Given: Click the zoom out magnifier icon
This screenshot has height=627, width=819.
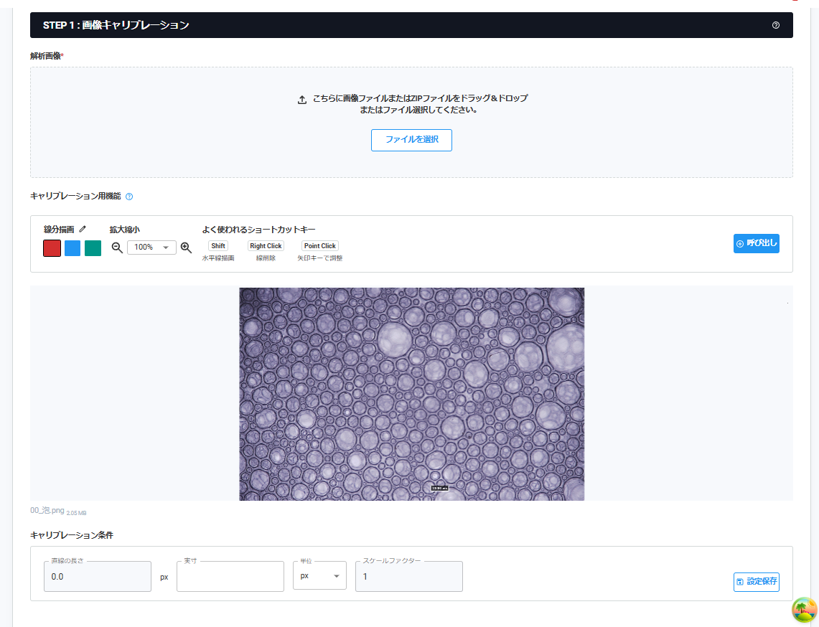Looking at the screenshot, I should coord(117,247).
